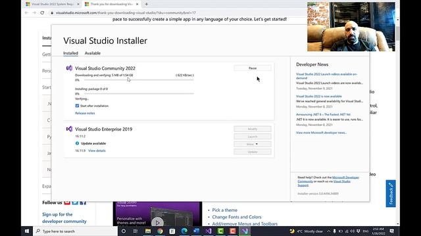421x236 pixels.
Task: Click the Twitter follow icon
Action: tap(75, 203)
